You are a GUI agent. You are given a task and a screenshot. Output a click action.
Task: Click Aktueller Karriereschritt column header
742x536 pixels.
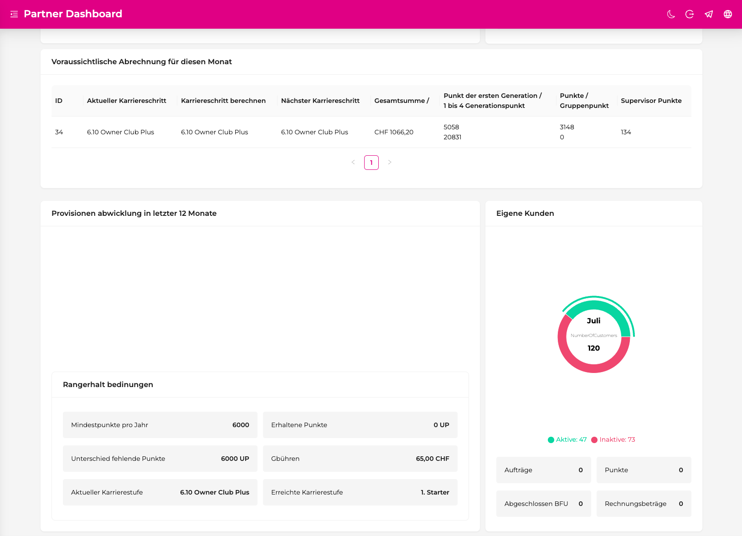127,101
